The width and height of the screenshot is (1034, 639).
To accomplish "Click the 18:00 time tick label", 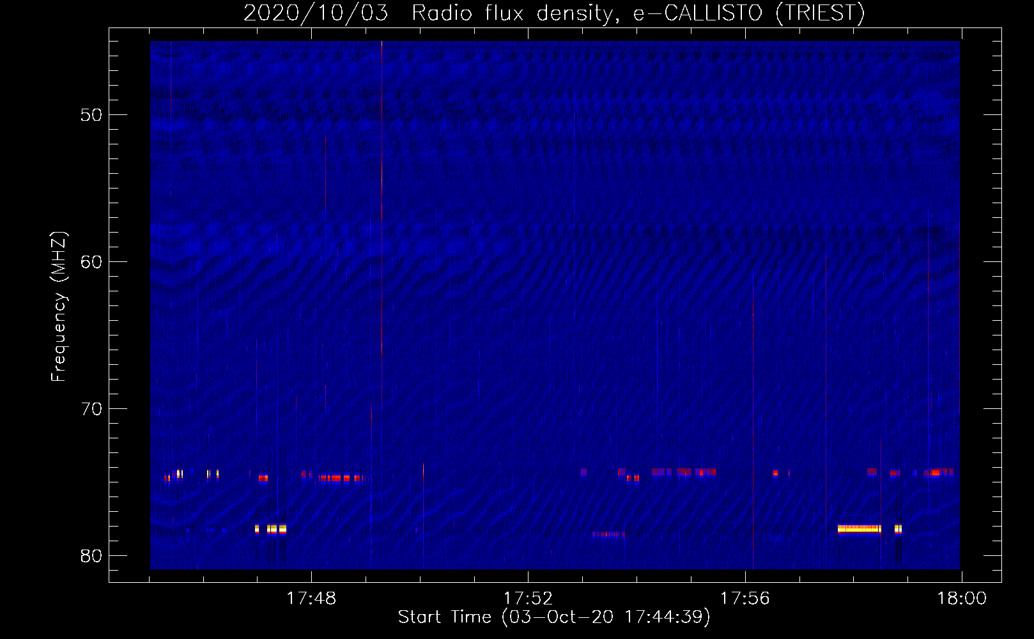I will 962,599.
